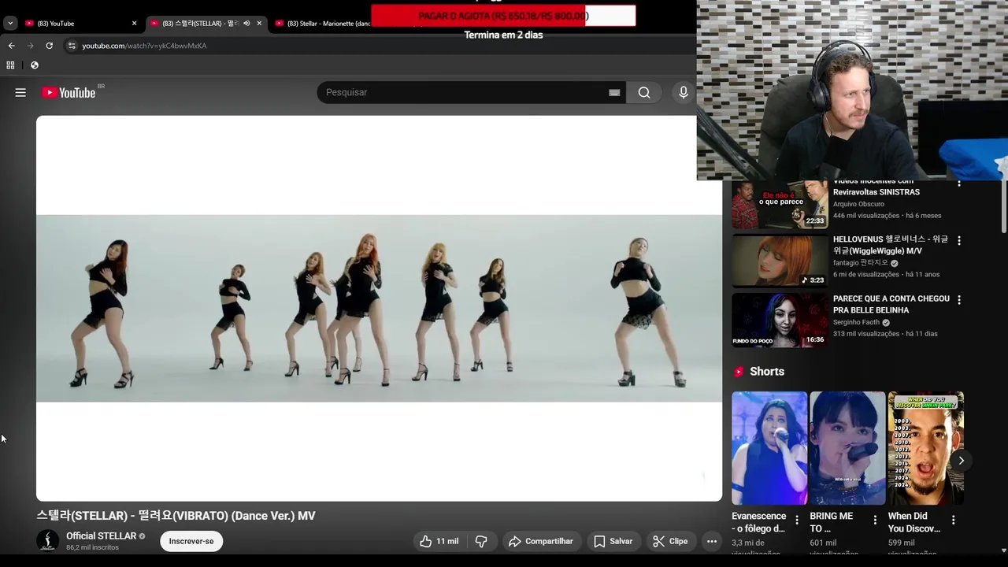Click the search magnifier button
Screen dimensions: 1008x567
pyautogui.click(x=644, y=92)
